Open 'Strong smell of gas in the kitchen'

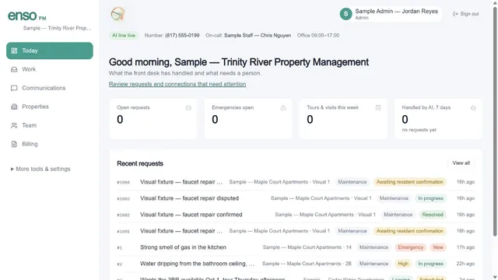[296, 247]
